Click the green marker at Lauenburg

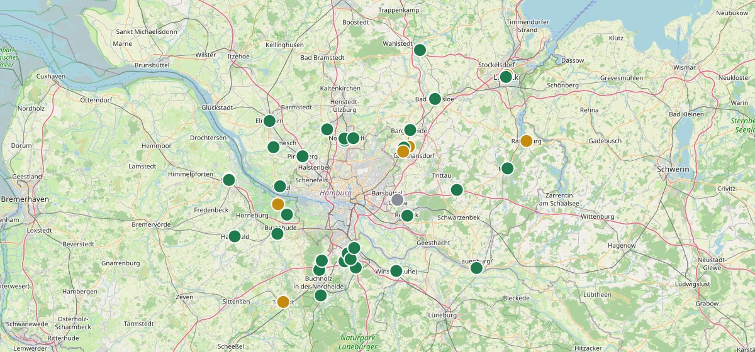[x=476, y=268]
